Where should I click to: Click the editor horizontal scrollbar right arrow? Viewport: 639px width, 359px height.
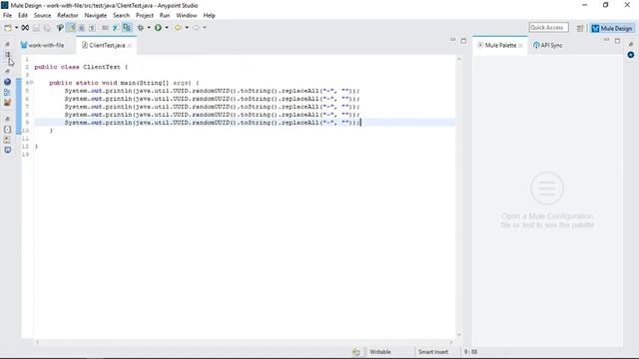pos(451,342)
